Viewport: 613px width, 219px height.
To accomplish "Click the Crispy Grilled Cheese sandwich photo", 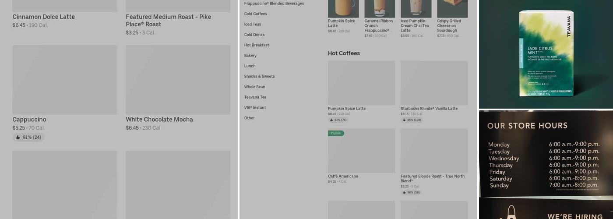I will tap(452, 9).
